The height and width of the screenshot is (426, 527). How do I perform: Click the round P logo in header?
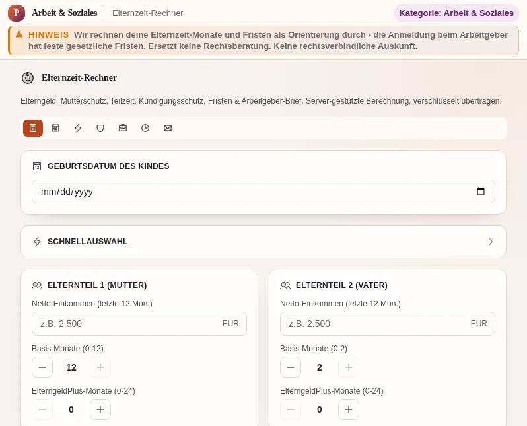coord(17,13)
